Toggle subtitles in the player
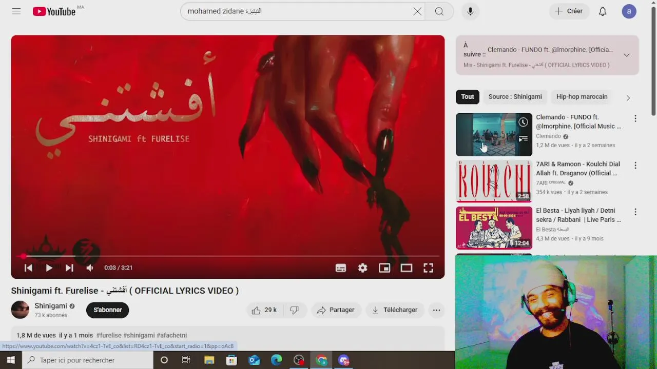657x369 pixels. [341, 268]
